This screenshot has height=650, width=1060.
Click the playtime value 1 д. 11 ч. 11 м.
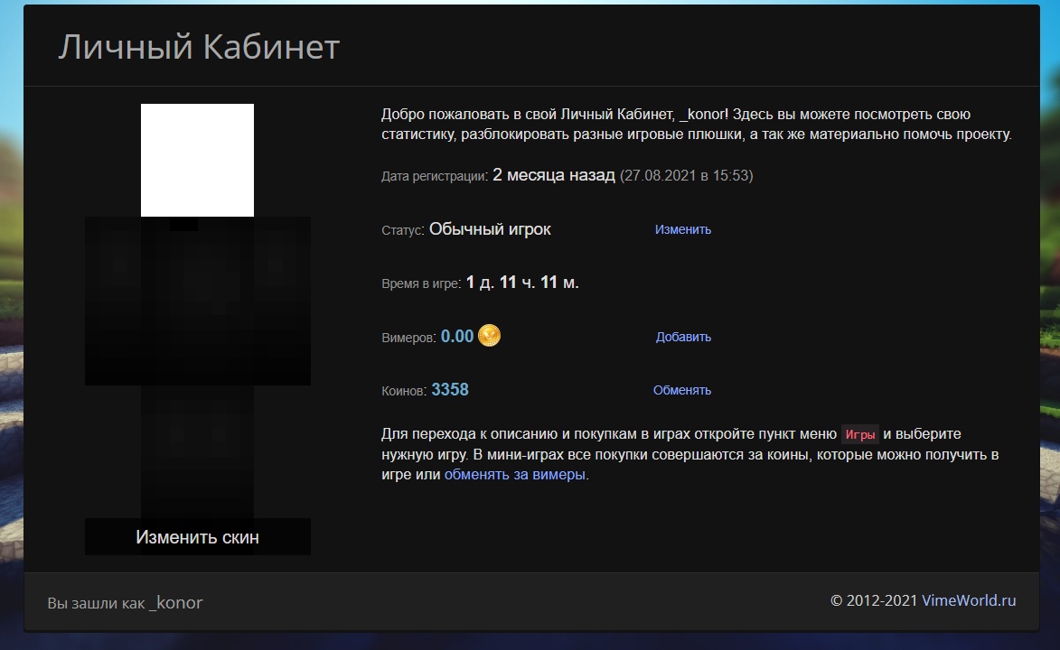[522, 282]
